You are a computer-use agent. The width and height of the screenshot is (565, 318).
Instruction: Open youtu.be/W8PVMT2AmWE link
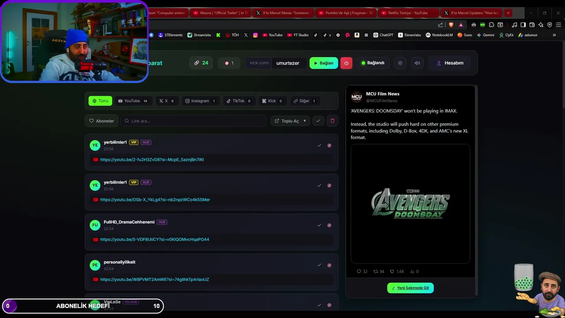[154, 279]
